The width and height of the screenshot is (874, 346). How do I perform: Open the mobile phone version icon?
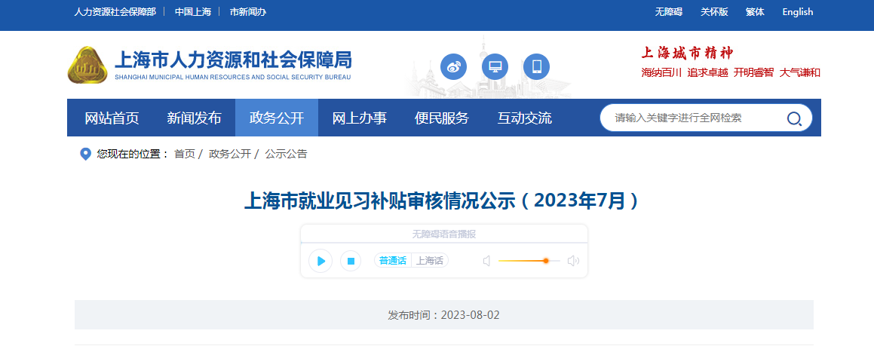[536, 67]
